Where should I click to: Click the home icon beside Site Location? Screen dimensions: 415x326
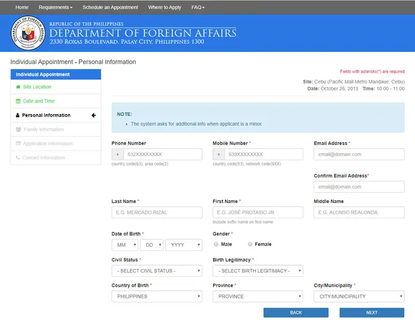coord(18,87)
